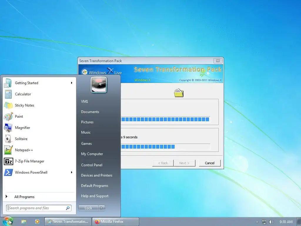Show hidden tray icons arrow

(x=257, y=222)
